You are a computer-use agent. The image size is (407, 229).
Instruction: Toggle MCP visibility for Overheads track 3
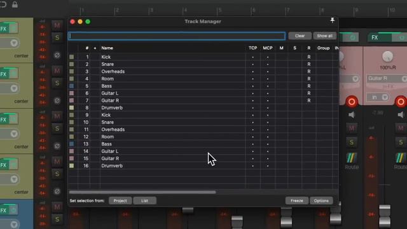(x=268, y=71)
